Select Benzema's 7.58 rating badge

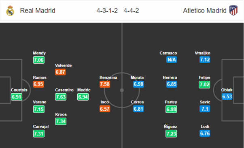coord(105,84)
